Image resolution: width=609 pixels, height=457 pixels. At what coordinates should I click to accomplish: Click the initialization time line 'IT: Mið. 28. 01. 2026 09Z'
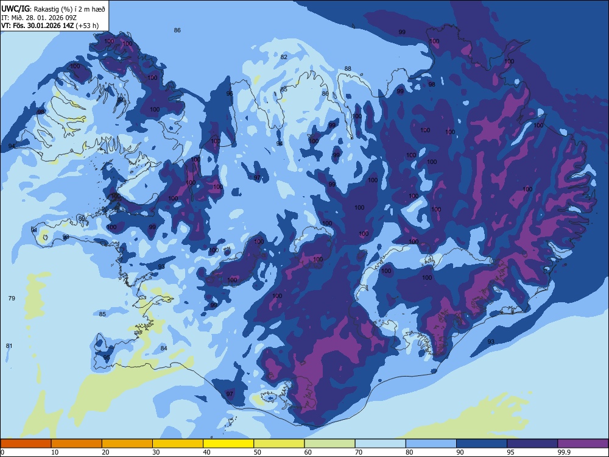(39, 18)
